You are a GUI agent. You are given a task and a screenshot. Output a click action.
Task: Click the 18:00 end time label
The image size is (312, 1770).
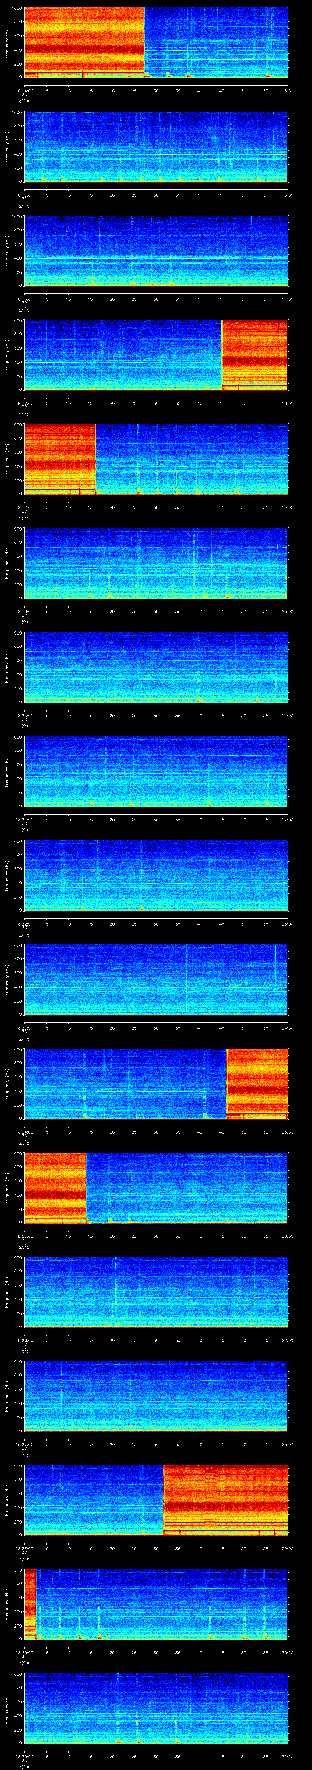point(287,403)
